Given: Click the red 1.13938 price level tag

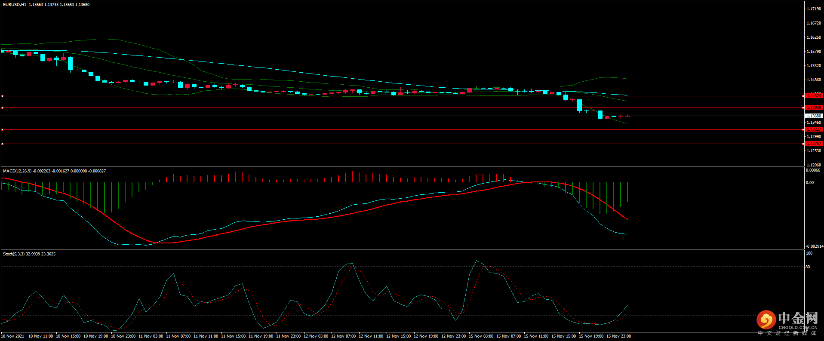Looking at the screenshot, I should (x=814, y=108).
